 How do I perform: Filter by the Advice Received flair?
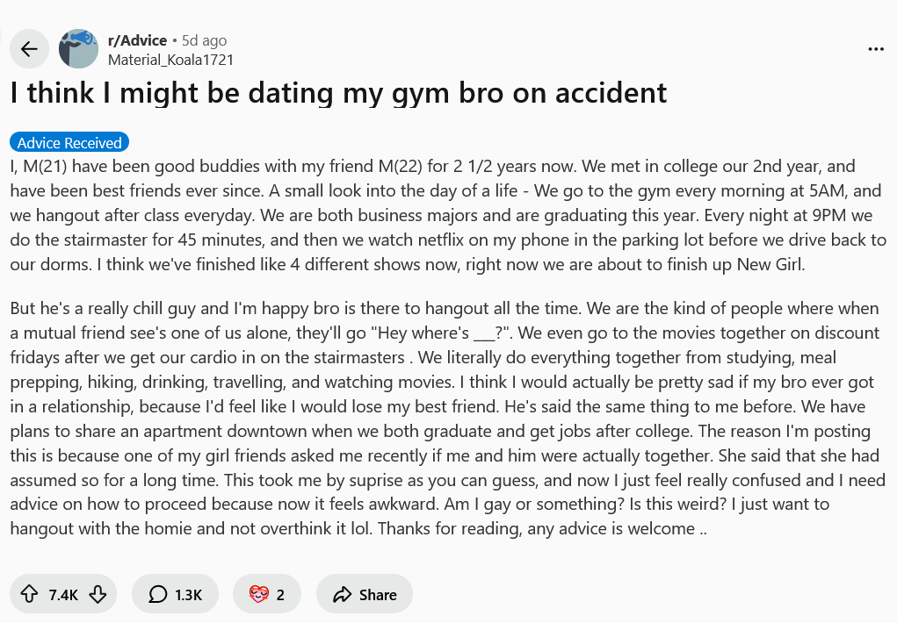coord(69,142)
